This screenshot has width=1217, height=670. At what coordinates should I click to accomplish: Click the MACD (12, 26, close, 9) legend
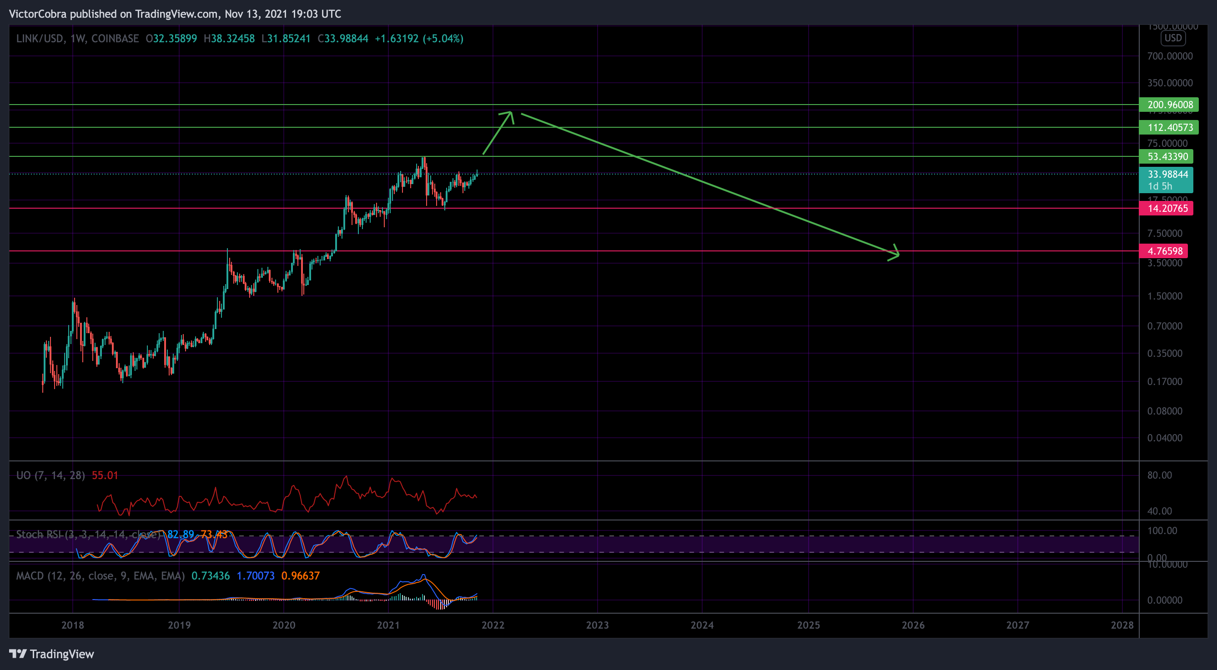coord(101,576)
